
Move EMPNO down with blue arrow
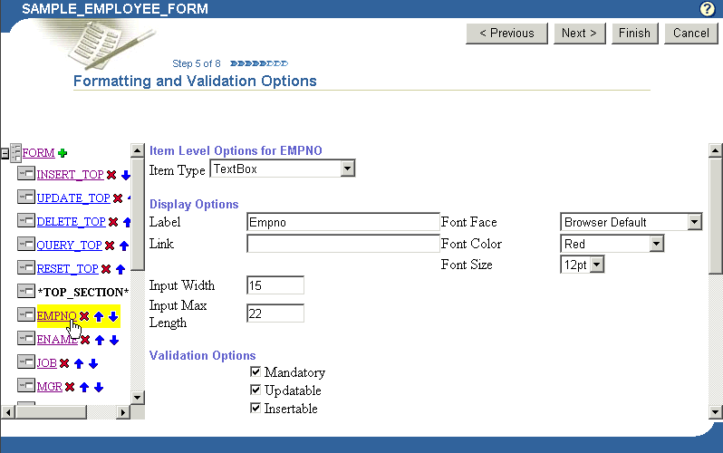(113, 316)
